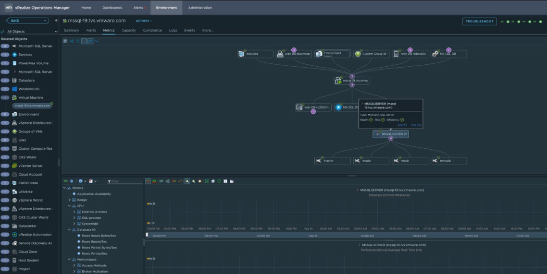
Task: Click the mssql-19 VM topology node
Action: pyautogui.click(x=352, y=81)
